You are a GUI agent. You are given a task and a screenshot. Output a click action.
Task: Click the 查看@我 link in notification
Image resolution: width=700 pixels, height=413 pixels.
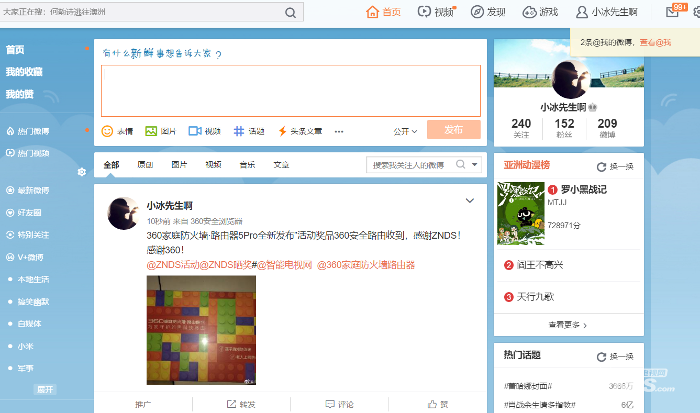655,42
